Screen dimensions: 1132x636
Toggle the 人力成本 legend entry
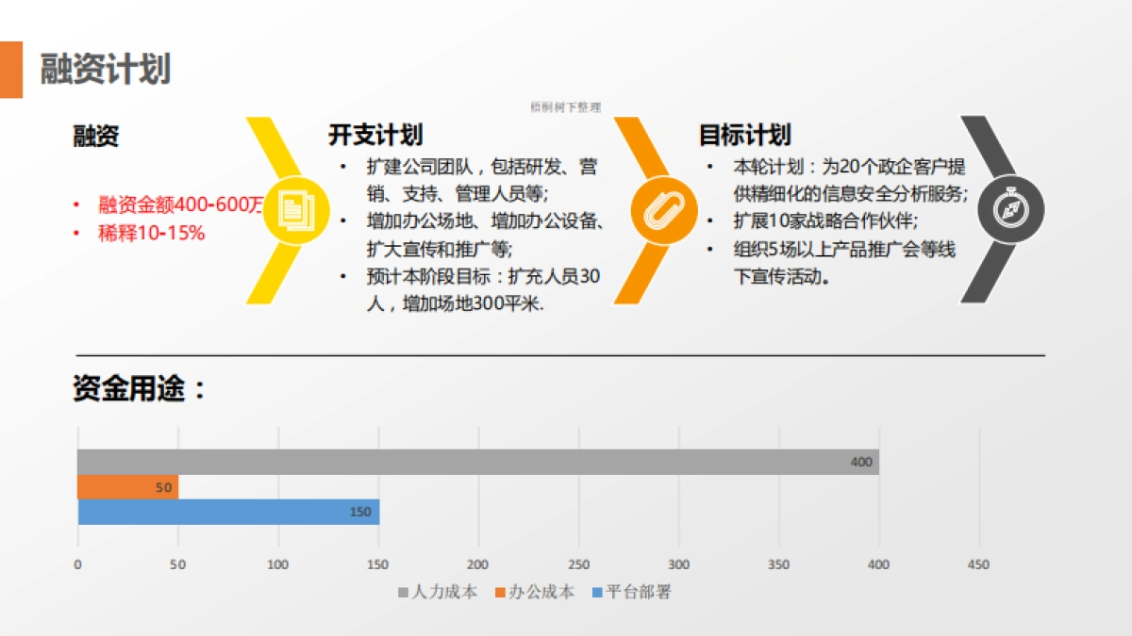439,594
